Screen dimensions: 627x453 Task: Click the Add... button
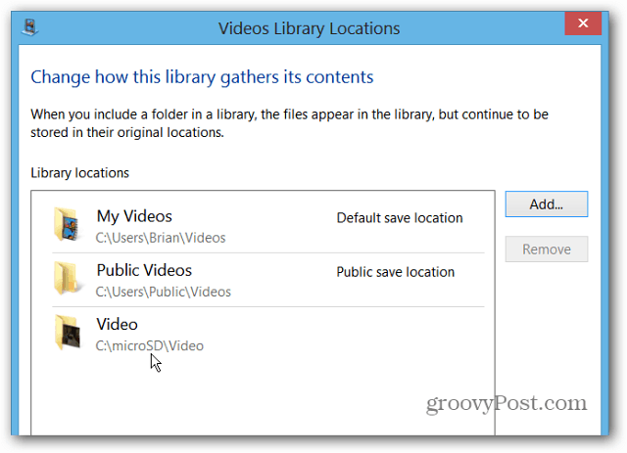pos(547,204)
